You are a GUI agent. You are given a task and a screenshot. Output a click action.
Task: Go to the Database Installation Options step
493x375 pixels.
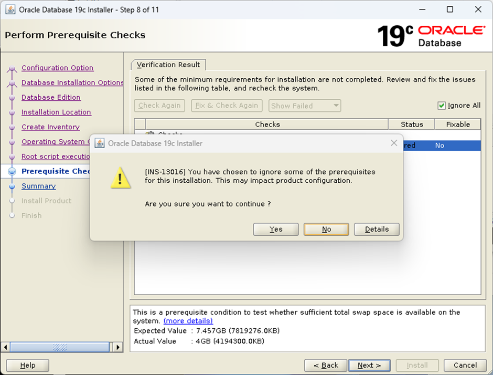coord(72,82)
